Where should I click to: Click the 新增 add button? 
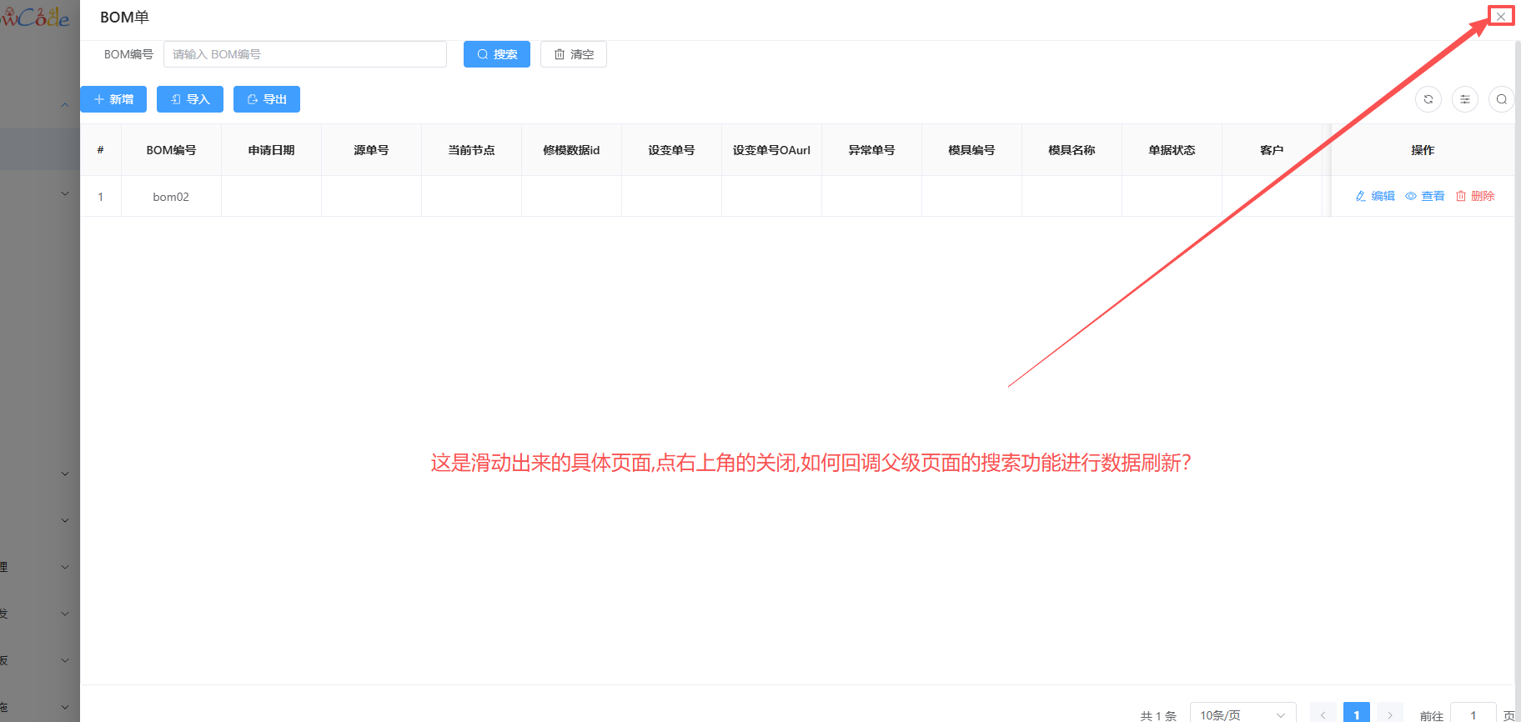pos(113,99)
